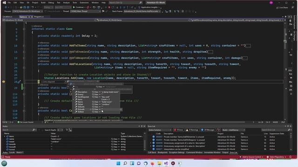
Task: Click the Visual Studio logo icon
Action: [x=4, y=3]
